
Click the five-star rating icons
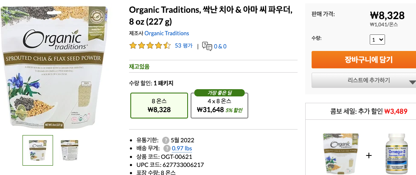pos(150,46)
